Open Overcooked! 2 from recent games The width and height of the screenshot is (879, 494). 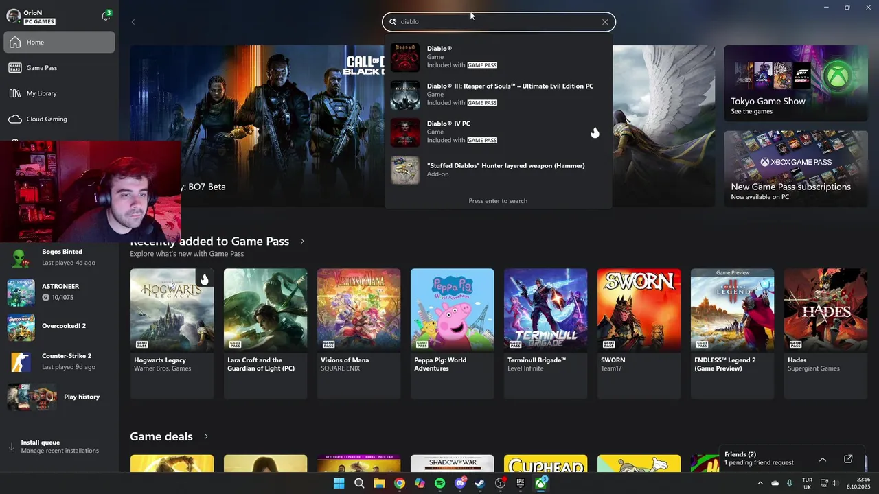[59, 327]
